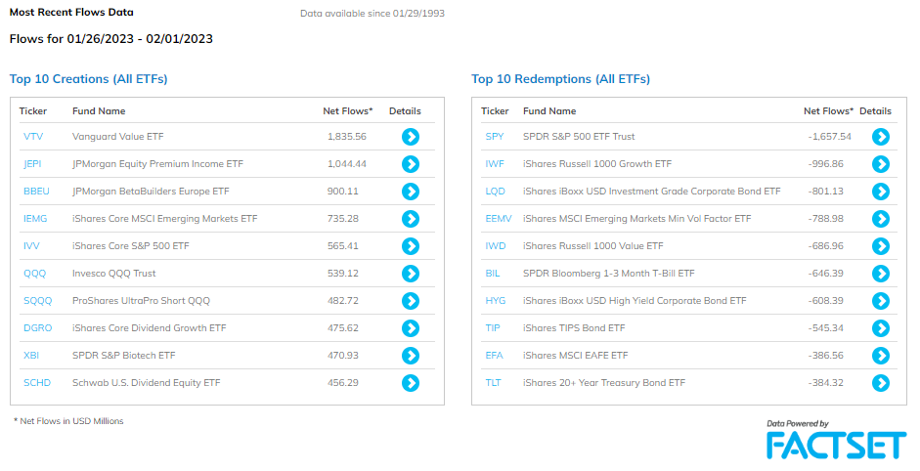
Task: Open details arrow for Schwab U.S. Dividend Equity ETF
Action: (411, 383)
